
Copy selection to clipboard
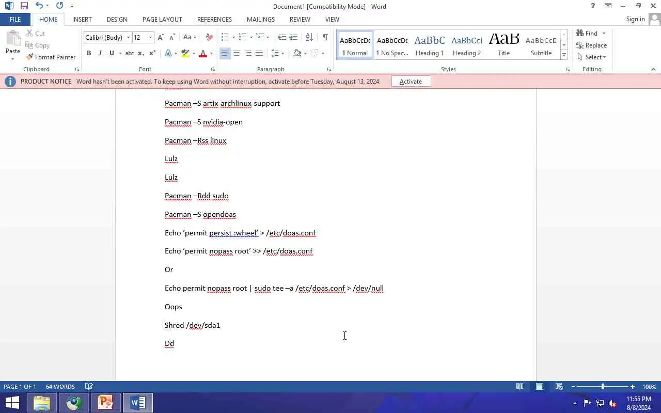(37, 45)
